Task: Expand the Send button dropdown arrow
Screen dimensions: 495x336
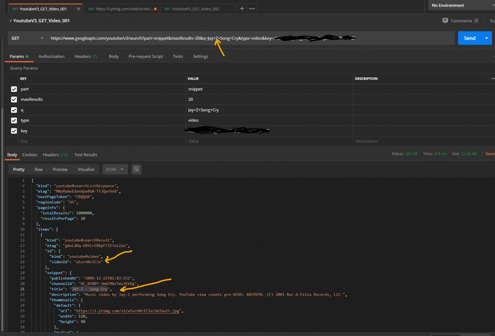Action: [x=486, y=38]
